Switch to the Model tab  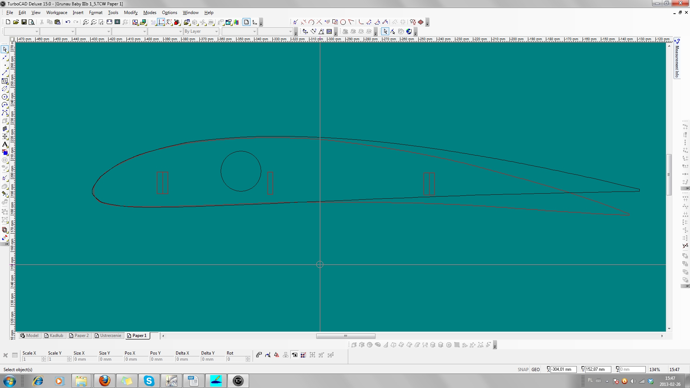pos(29,336)
